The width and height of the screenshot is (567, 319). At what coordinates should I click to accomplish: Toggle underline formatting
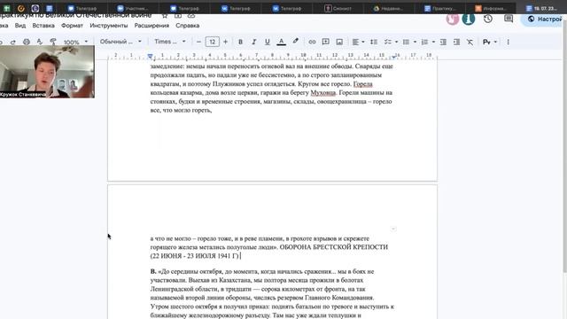click(x=268, y=42)
